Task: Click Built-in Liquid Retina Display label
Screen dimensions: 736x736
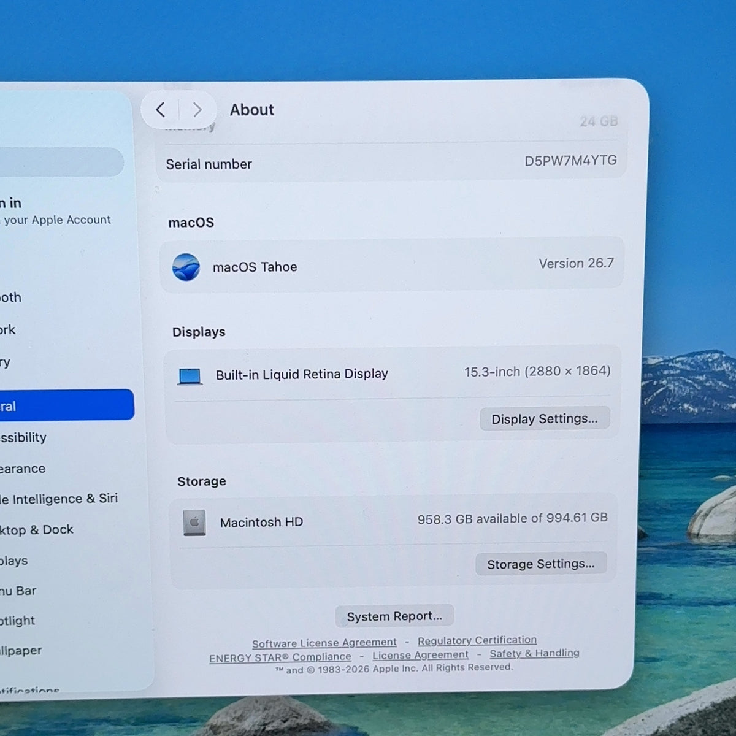Action: pos(302,374)
